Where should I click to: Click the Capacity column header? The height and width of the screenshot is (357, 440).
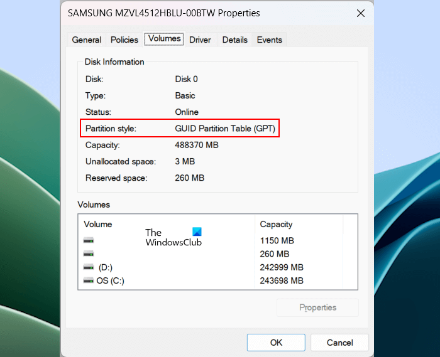pos(276,224)
